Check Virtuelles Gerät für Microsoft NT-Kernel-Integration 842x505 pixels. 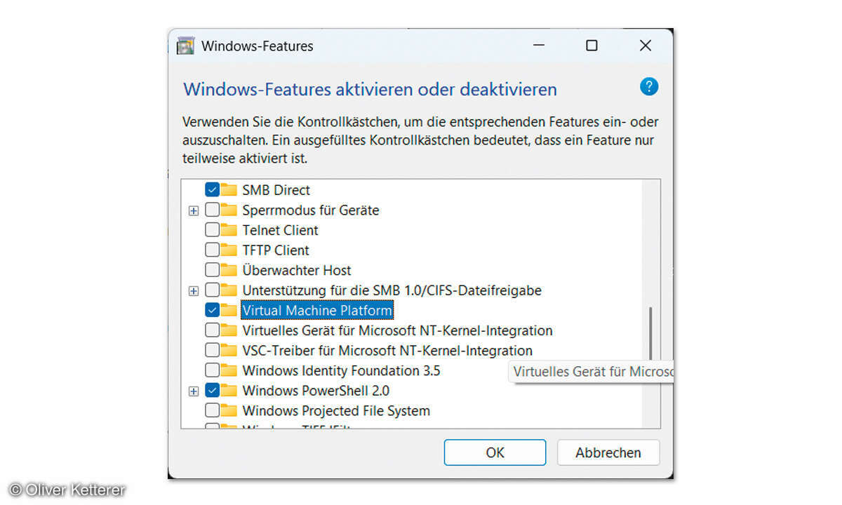point(212,330)
